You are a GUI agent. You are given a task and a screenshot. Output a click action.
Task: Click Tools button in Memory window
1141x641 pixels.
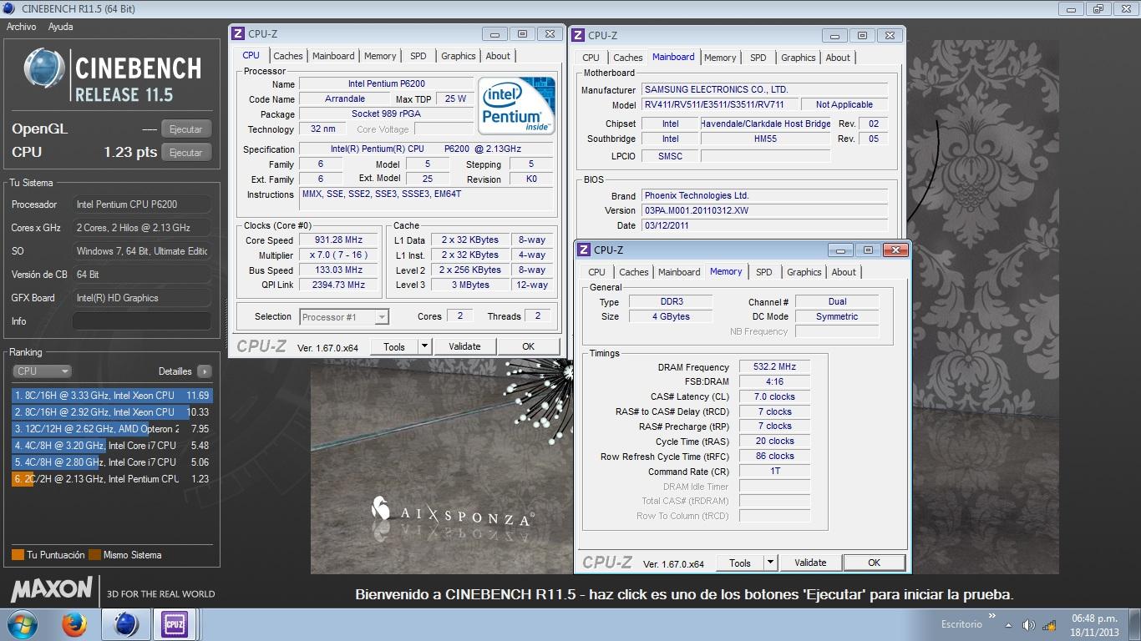pyautogui.click(x=740, y=563)
